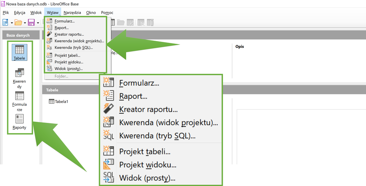Viewport: 366px width, 186px height.
Task: Click the Open folder toolbar icon
Action: coord(18,22)
